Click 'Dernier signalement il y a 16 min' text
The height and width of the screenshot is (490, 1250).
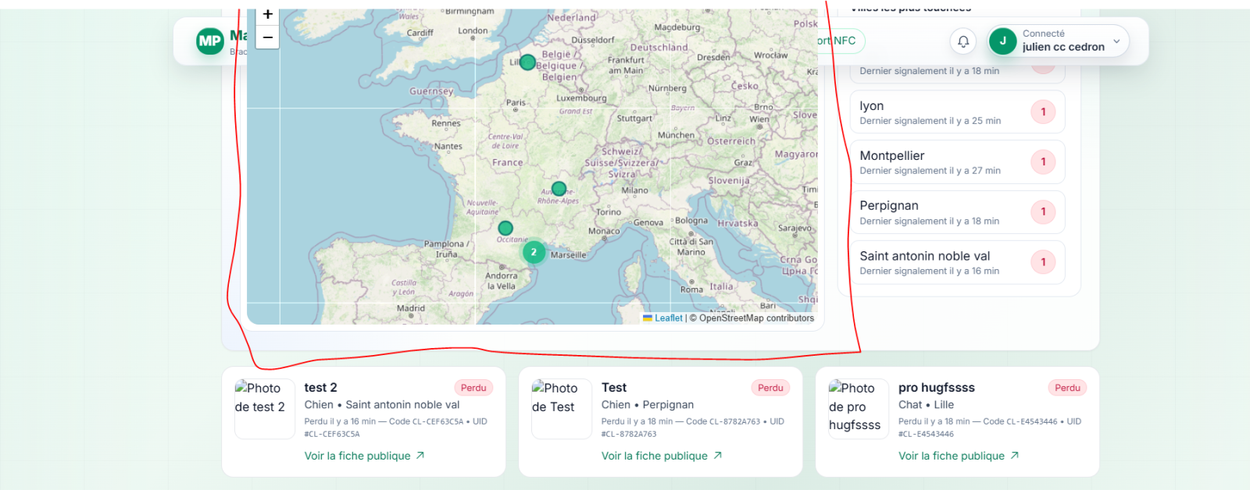click(x=930, y=272)
